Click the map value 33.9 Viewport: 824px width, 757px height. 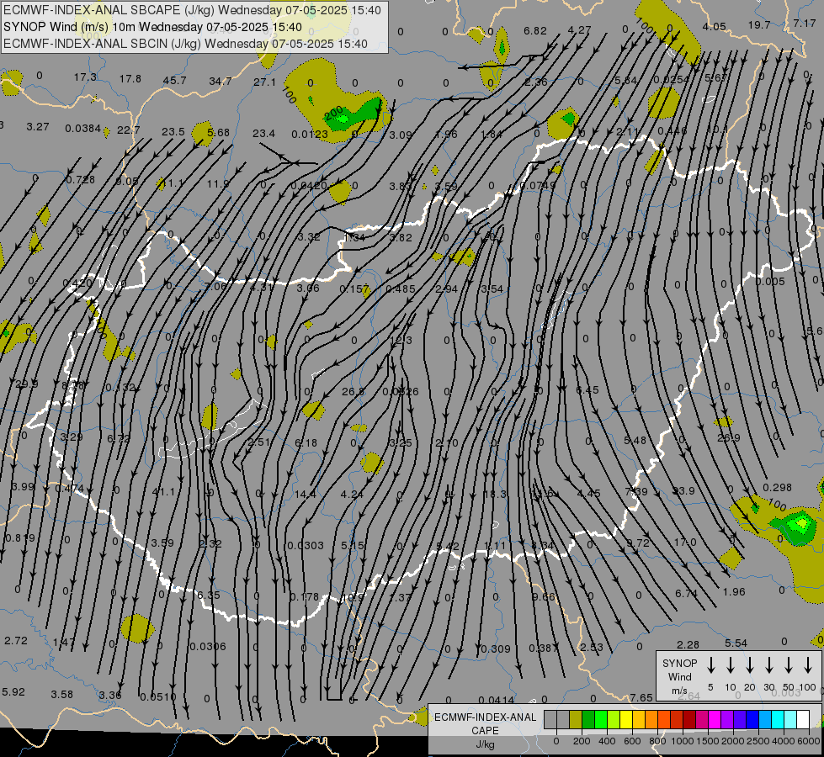click(x=683, y=490)
